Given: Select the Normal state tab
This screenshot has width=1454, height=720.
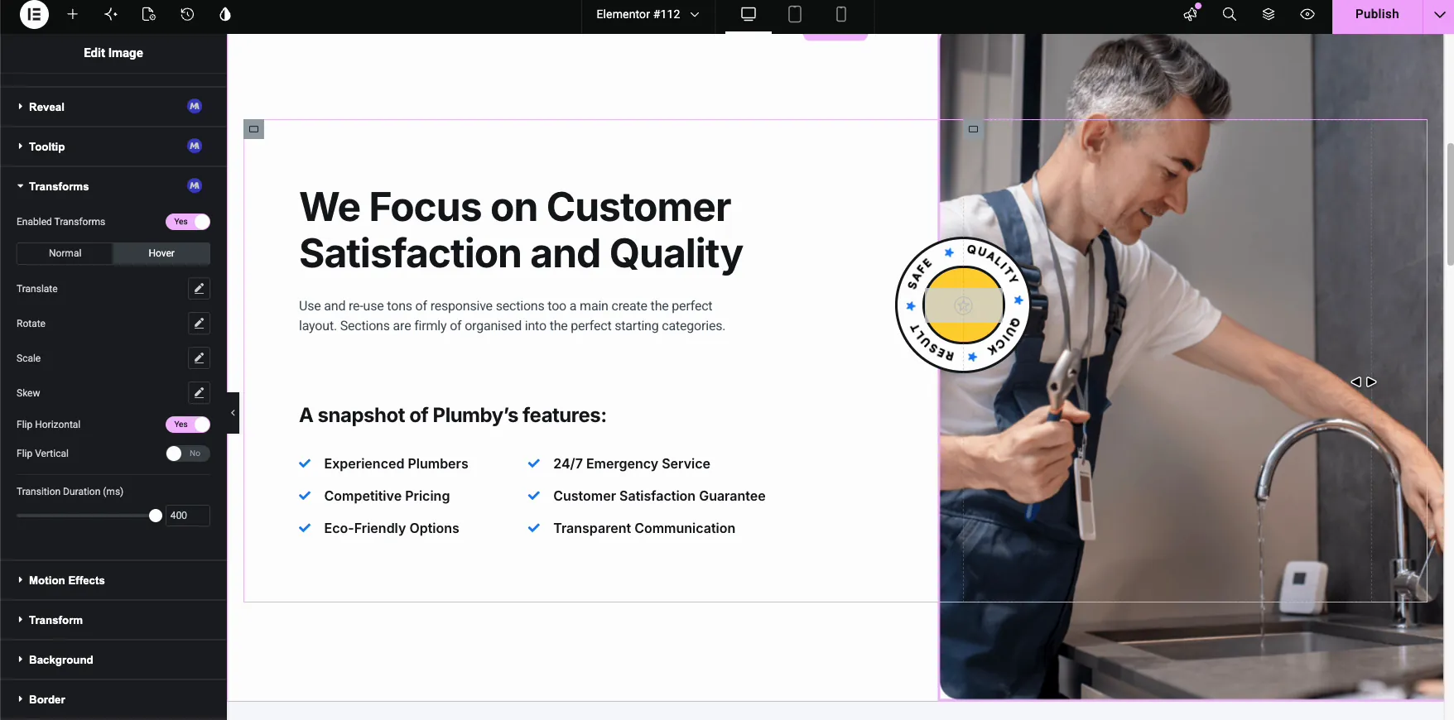Looking at the screenshot, I should pyautogui.click(x=65, y=253).
